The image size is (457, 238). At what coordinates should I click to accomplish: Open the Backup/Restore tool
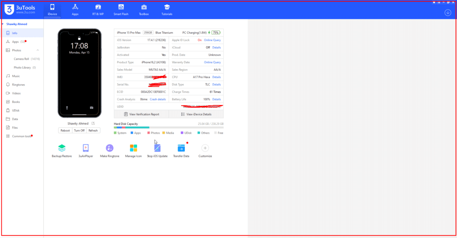[62, 148]
